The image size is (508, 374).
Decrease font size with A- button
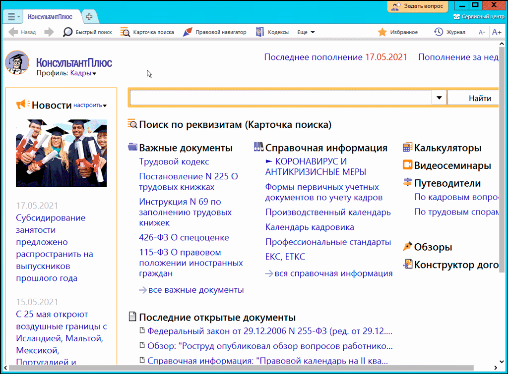click(x=482, y=32)
